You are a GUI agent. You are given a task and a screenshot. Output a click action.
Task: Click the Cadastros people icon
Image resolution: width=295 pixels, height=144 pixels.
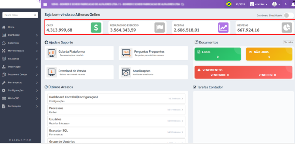pyautogui.click(x=4, y=43)
